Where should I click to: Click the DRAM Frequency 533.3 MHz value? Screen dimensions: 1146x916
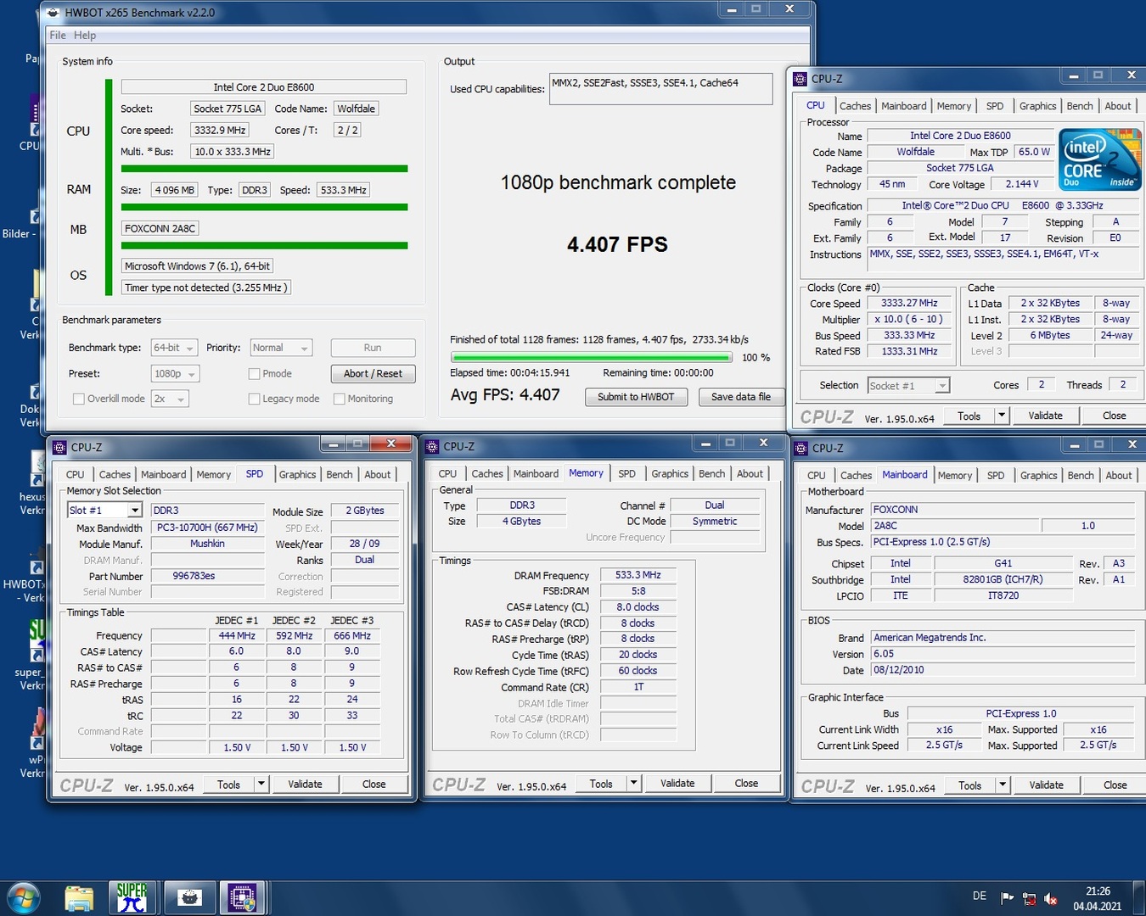(638, 575)
